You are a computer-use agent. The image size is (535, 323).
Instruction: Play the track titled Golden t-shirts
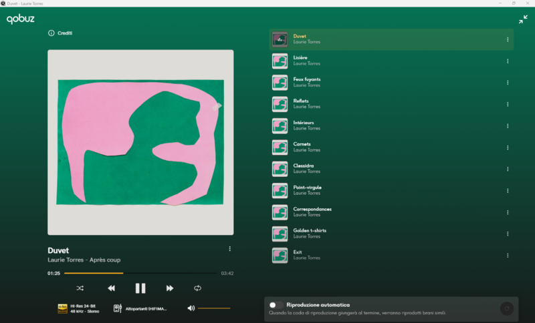click(310, 230)
